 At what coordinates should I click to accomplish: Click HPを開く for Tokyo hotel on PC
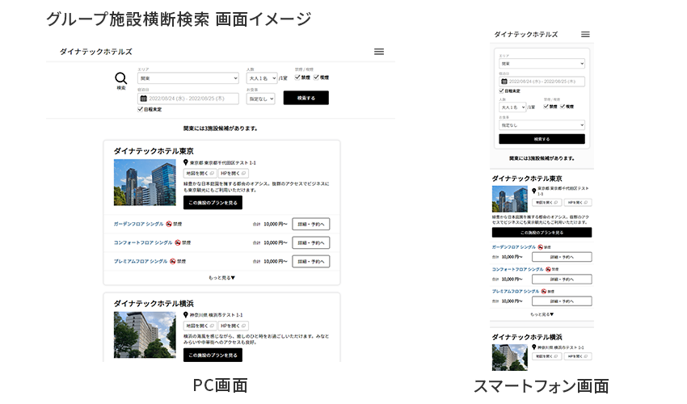233,174
